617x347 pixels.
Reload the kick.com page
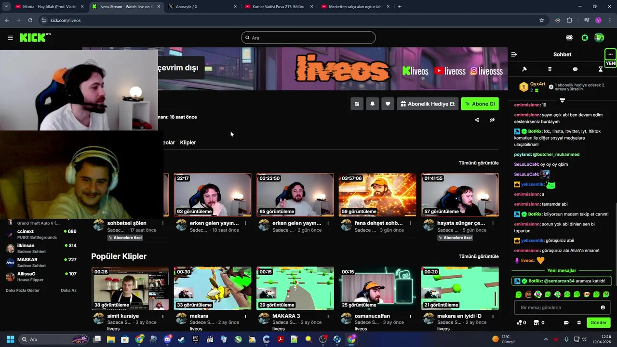pyautogui.click(x=30, y=20)
